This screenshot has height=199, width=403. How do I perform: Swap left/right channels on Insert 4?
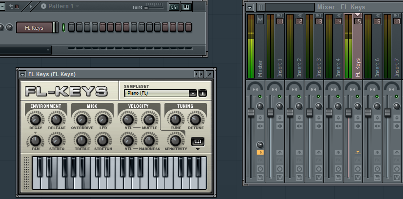pos(338,126)
